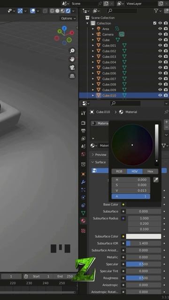Click the Base Color socket dot
The height and width of the screenshot is (300, 169).
[x=123, y=204]
